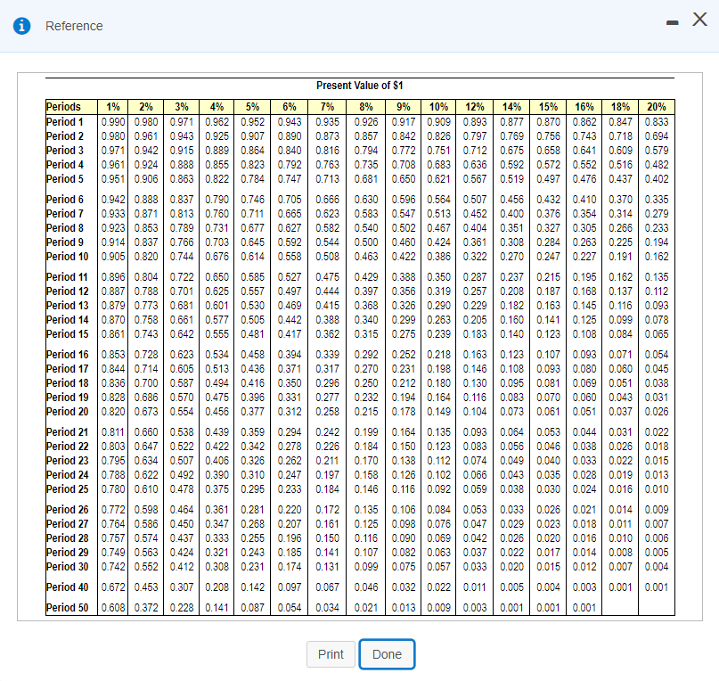The image size is (719, 681).
Task: Click the 3% column header
Action: (182, 107)
